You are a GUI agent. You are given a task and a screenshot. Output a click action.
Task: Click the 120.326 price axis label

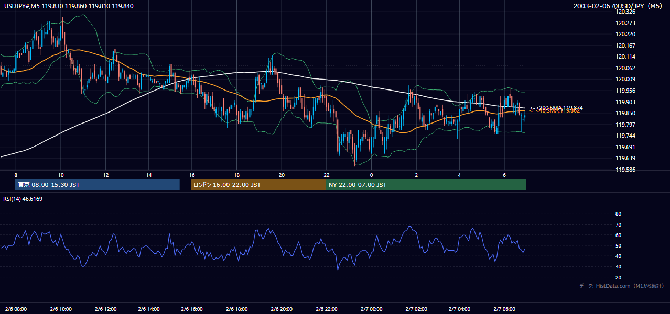tap(626, 12)
